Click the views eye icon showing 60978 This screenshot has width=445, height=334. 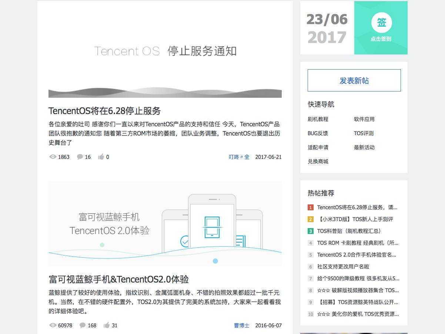click(53, 325)
